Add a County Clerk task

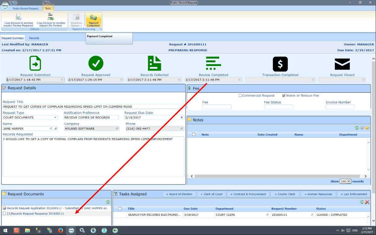point(285,194)
